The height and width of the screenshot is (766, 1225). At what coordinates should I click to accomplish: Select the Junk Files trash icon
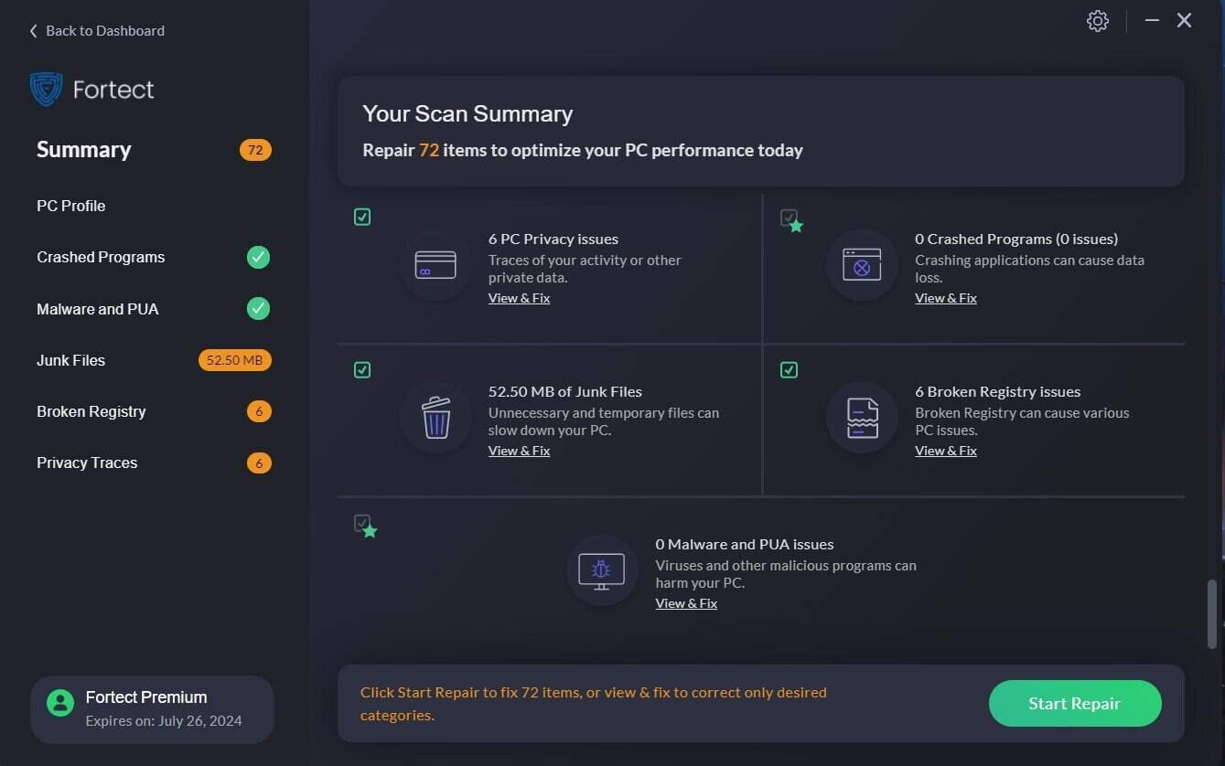pos(435,418)
